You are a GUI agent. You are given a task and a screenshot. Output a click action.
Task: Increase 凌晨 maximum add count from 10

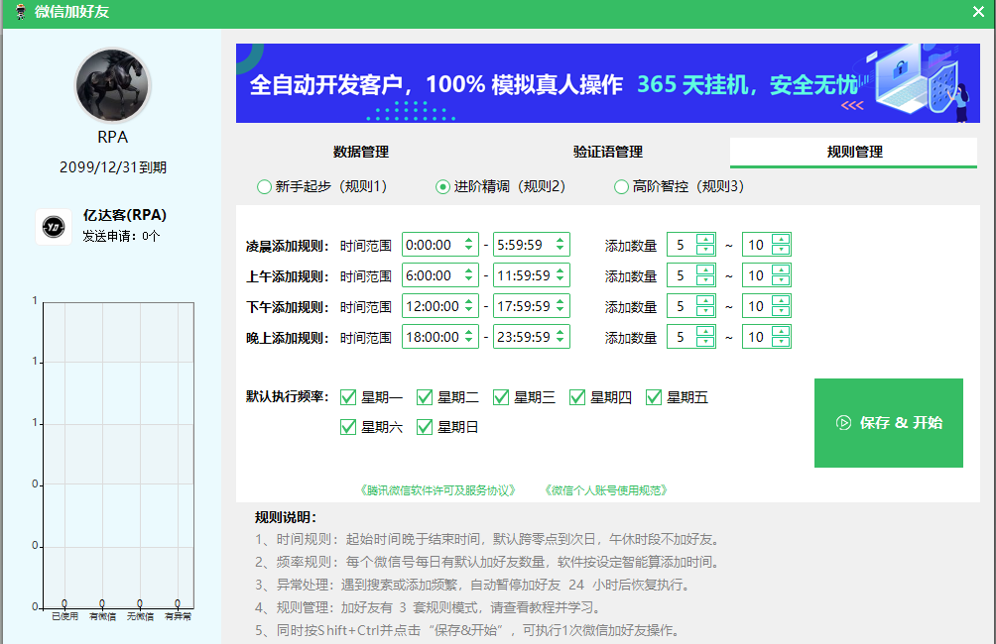tap(781, 239)
